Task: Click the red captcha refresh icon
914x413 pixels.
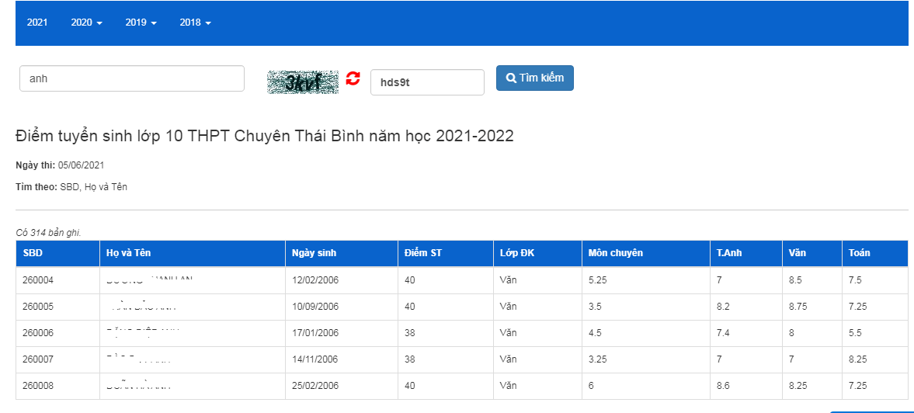Action: pyautogui.click(x=353, y=78)
